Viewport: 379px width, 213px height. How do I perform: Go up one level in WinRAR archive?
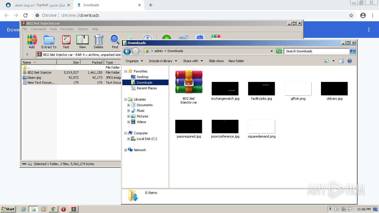pos(27,54)
